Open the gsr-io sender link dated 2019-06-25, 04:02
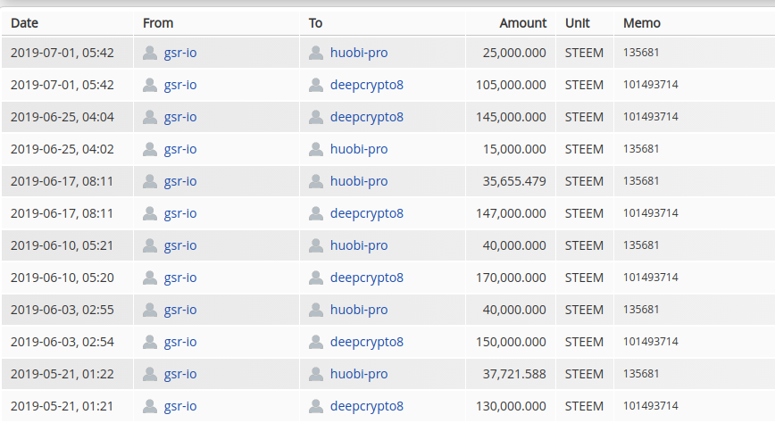Viewport: 775px width, 423px height. point(180,149)
